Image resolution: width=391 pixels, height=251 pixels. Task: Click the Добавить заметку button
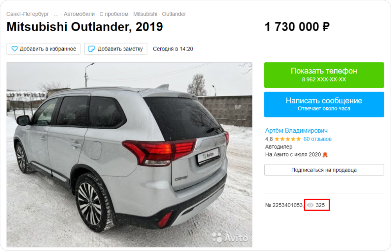pyautogui.click(x=116, y=49)
